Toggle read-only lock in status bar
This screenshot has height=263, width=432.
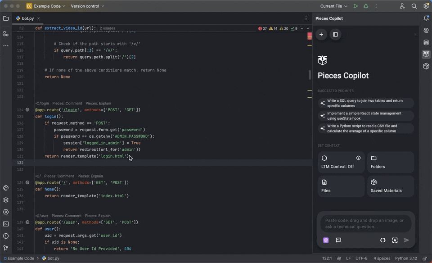[x=425, y=258]
